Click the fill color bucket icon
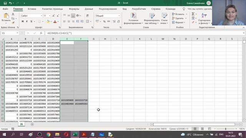Viewport: 246px width, 138px height. click(x=48, y=21)
